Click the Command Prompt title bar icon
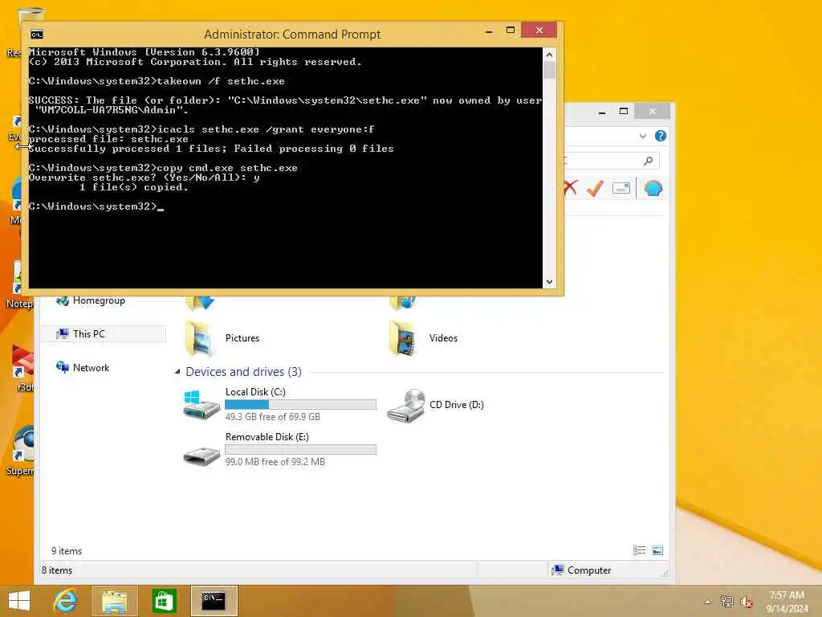The image size is (822, 617). tap(37, 35)
